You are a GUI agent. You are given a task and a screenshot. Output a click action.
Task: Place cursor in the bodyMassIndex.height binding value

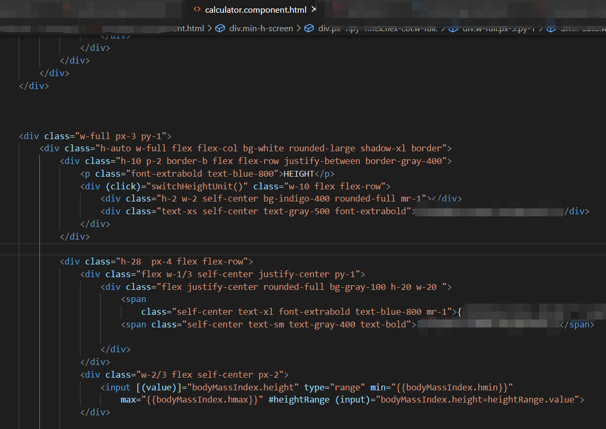coord(243,387)
